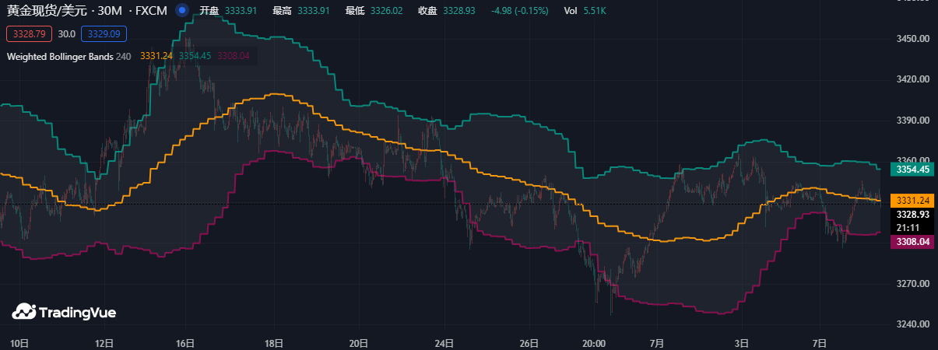Screen dimensions: 938x350
Task: Select the teal 3354.45 price axis label
Action: tap(913, 169)
